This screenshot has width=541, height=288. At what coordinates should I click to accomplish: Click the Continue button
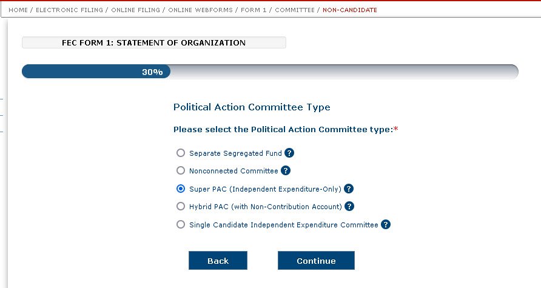tap(316, 261)
